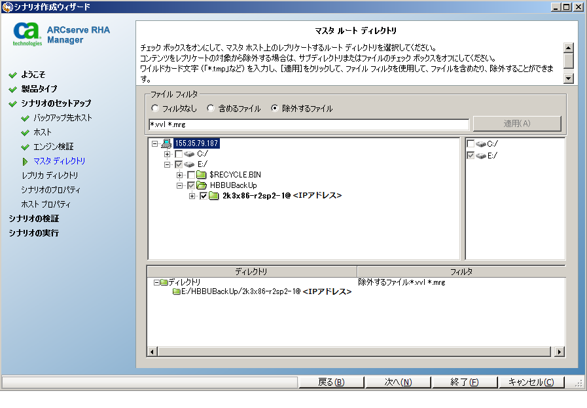Click the file filter text field
Screen dimensions: 587x408
point(309,124)
